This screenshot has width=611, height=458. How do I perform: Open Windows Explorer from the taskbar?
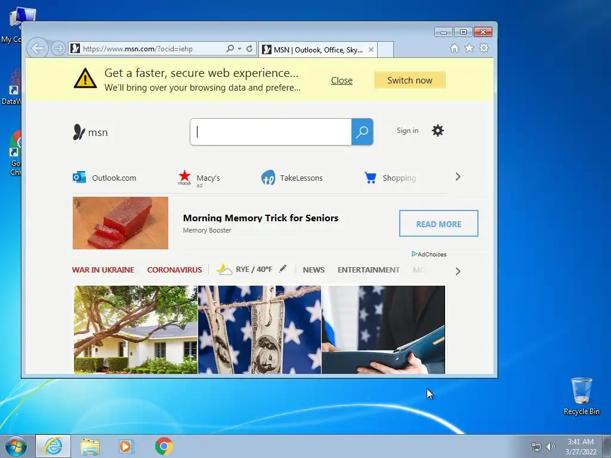[x=90, y=446]
